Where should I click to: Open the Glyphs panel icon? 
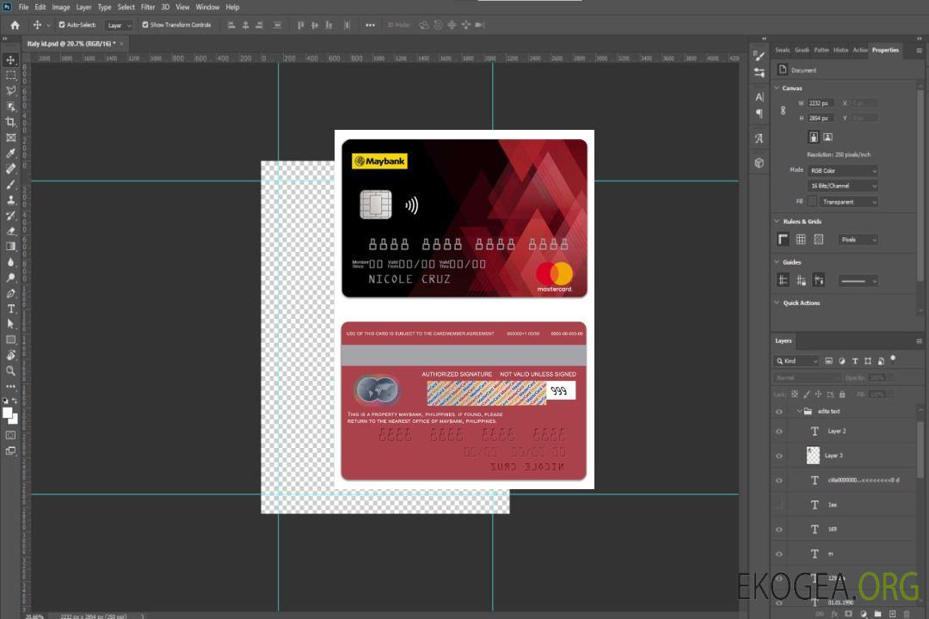click(x=760, y=138)
